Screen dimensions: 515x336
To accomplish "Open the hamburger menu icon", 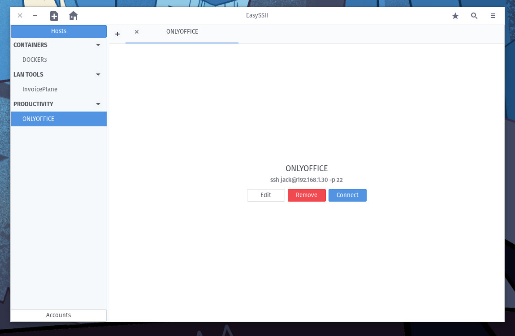I will point(493,16).
